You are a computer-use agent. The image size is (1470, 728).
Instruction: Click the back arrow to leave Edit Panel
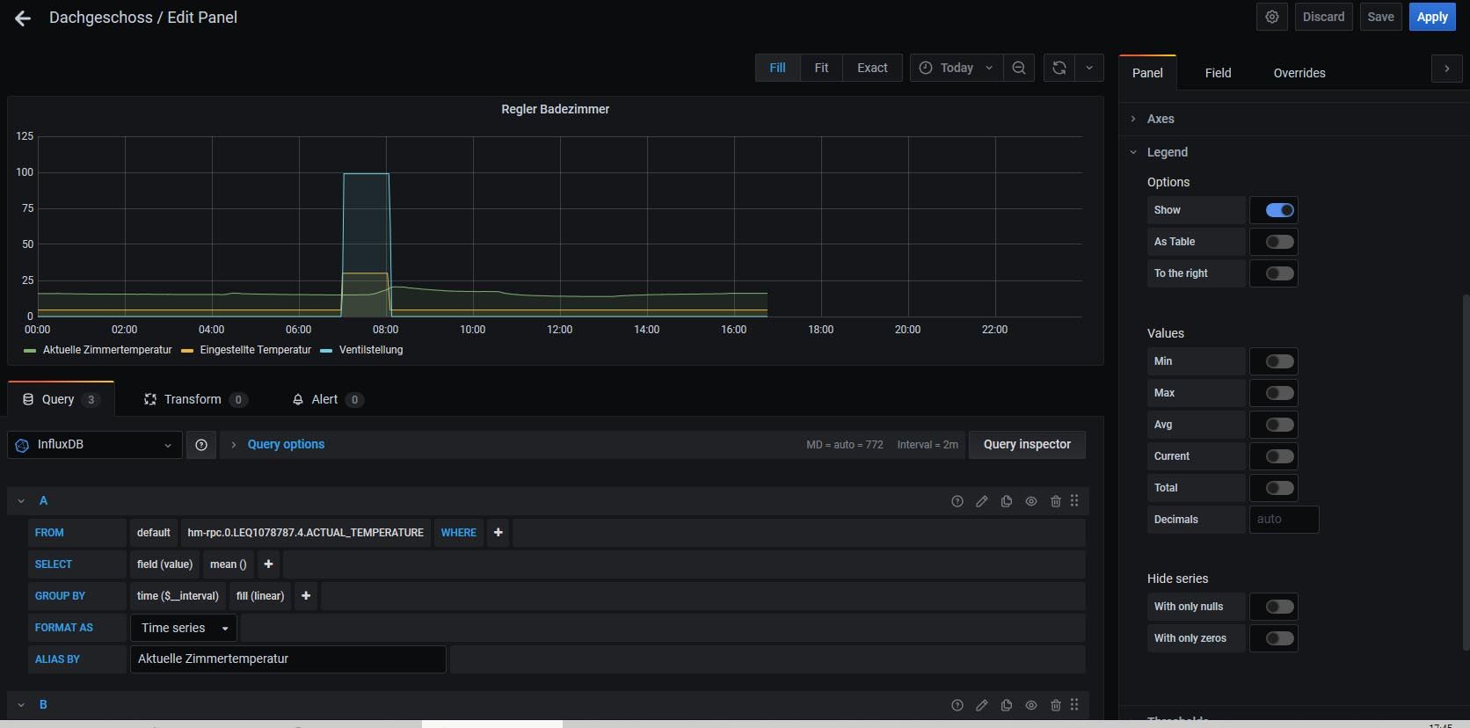pos(23,18)
